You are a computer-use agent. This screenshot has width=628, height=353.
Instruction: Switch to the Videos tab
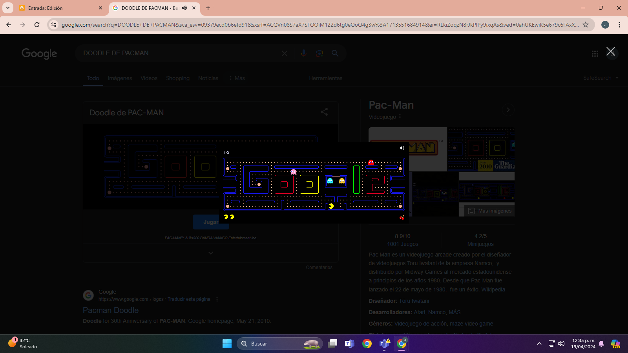pyautogui.click(x=149, y=78)
